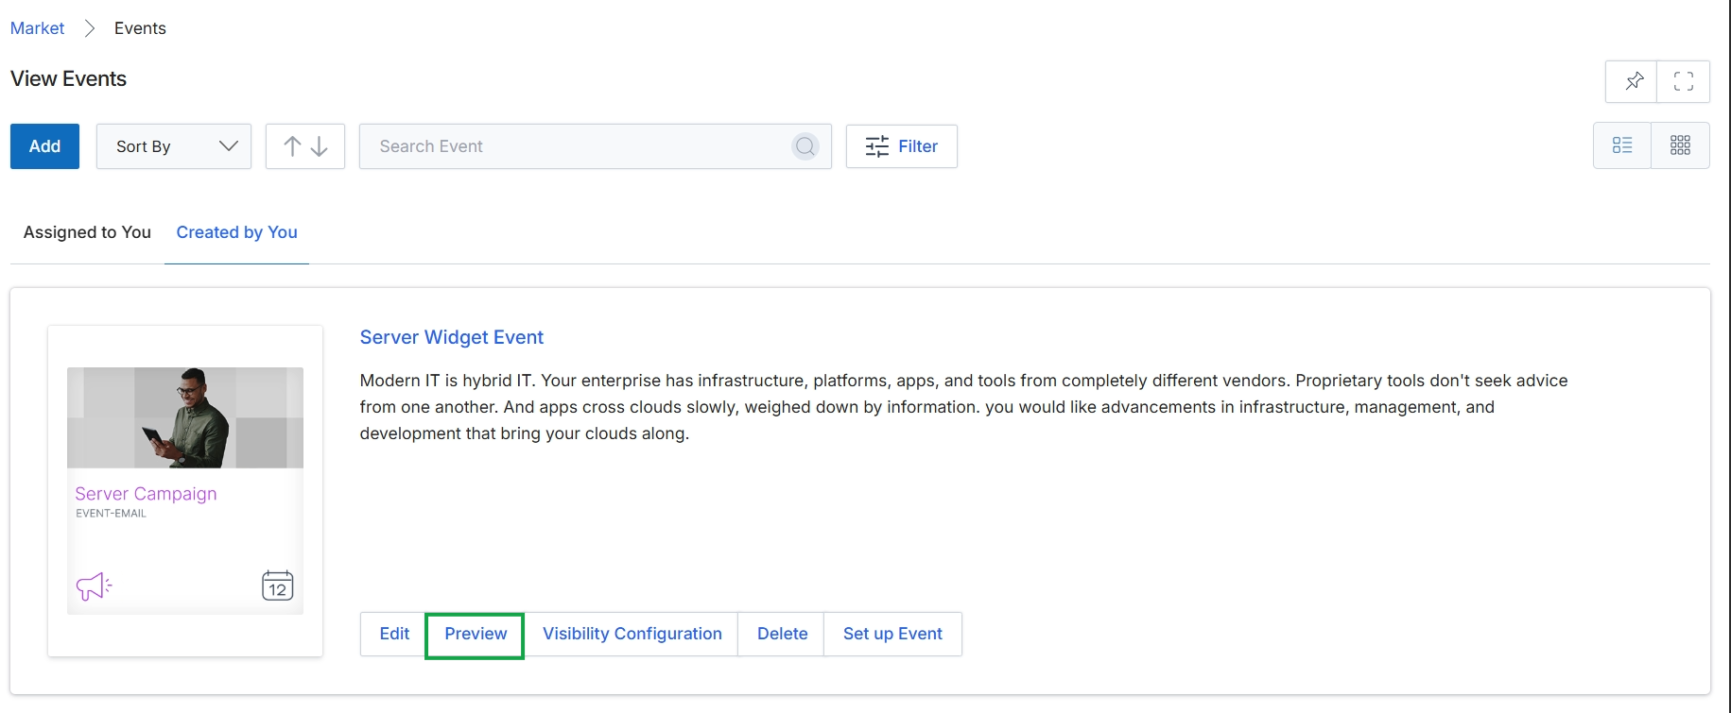Preview the Server Widget Event
1731x713 pixels.
tap(476, 634)
